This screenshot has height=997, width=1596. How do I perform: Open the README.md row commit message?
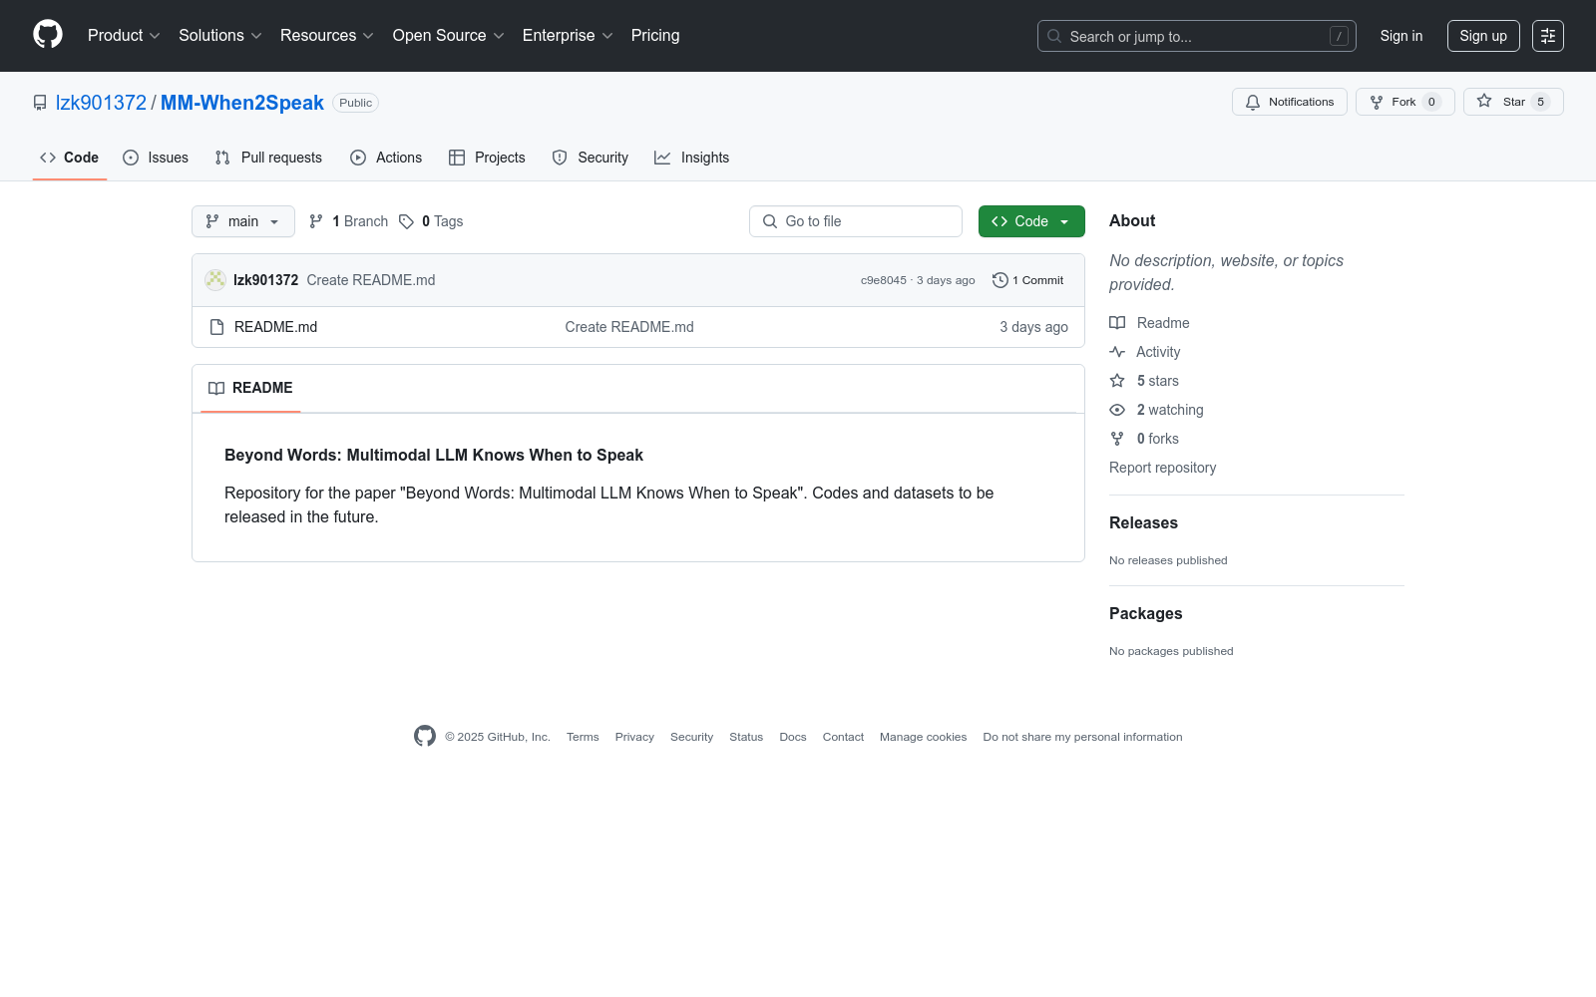(x=629, y=327)
